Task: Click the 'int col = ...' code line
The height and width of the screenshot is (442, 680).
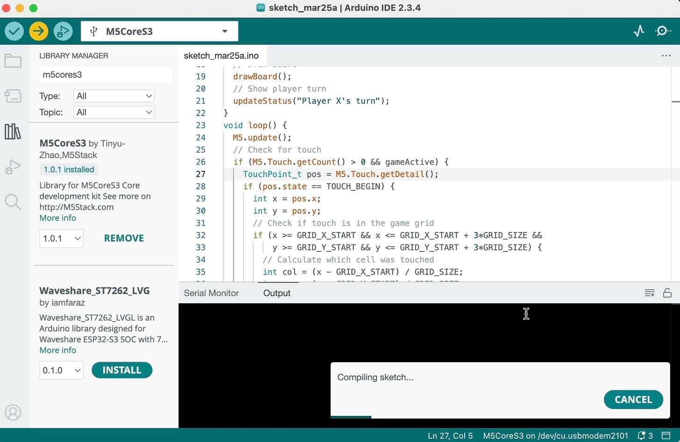Action: pos(363,272)
